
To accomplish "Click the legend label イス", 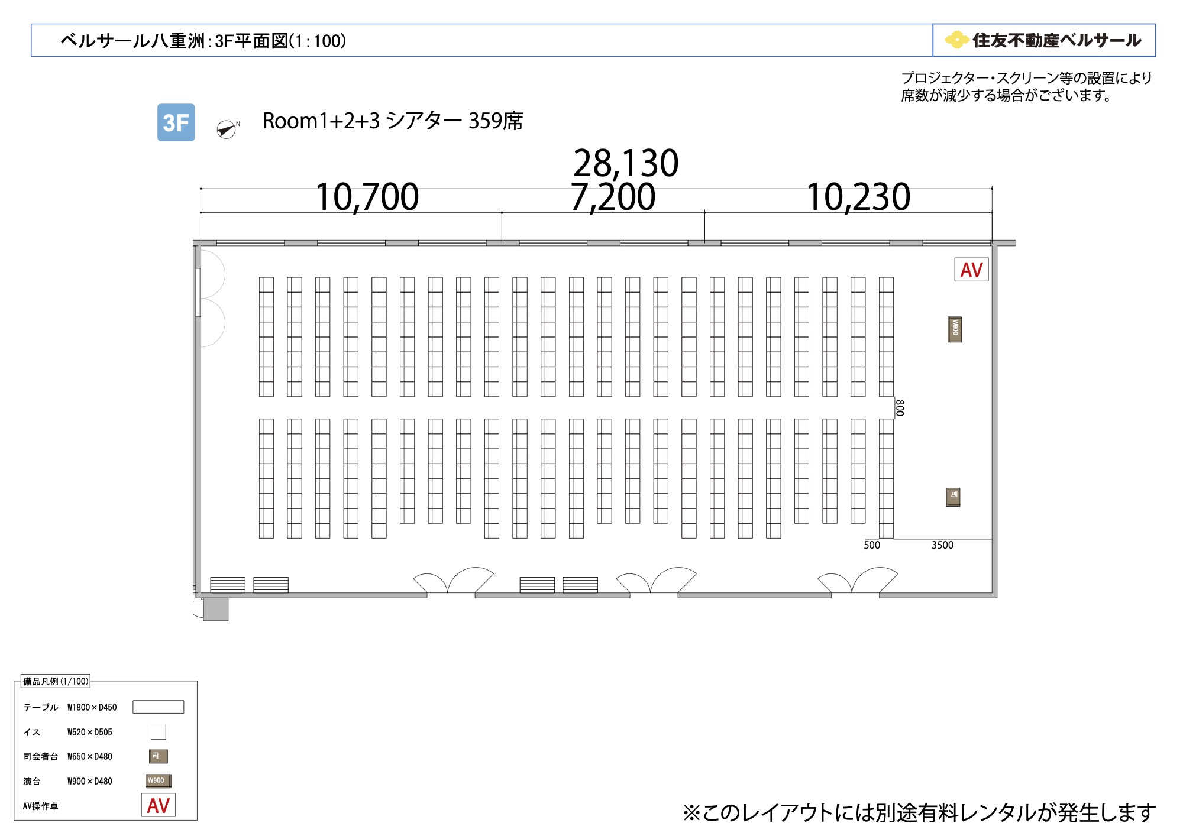I will (31, 732).
